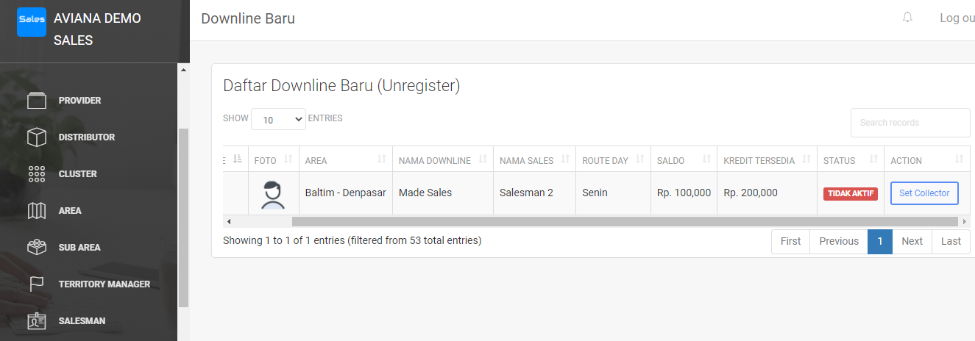Click the Set Collector button
The width and height of the screenshot is (975, 341).
924,193
